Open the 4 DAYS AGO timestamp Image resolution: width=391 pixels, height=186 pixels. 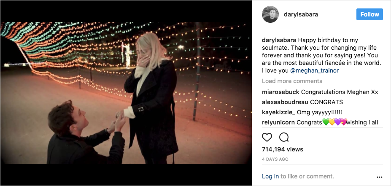click(275, 159)
